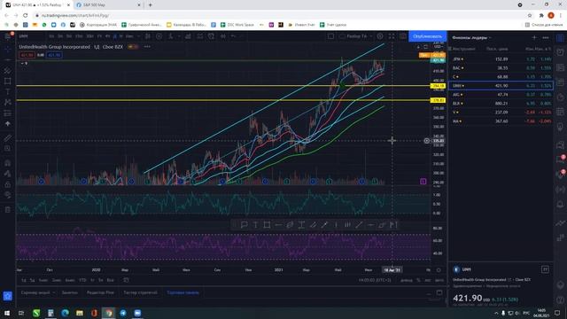Take a chart snapshot with camera icon
This screenshot has width=567, height=319.
403,36
